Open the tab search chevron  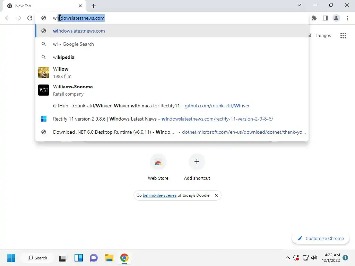coord(299,5)
